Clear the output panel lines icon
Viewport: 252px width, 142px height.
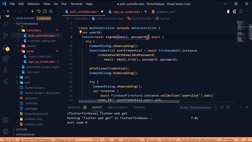tap(222, 107)
